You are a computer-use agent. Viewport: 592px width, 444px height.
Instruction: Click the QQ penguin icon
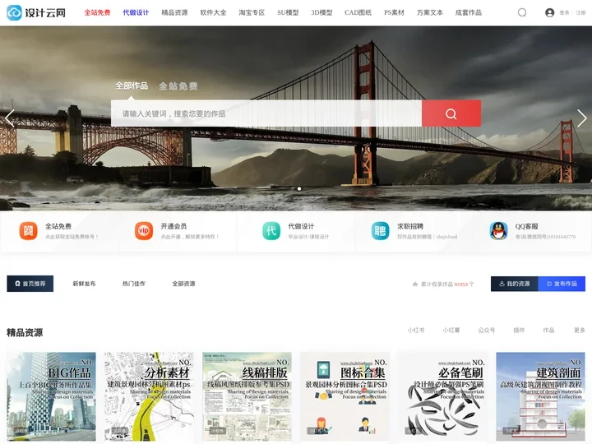pos(499,231)
